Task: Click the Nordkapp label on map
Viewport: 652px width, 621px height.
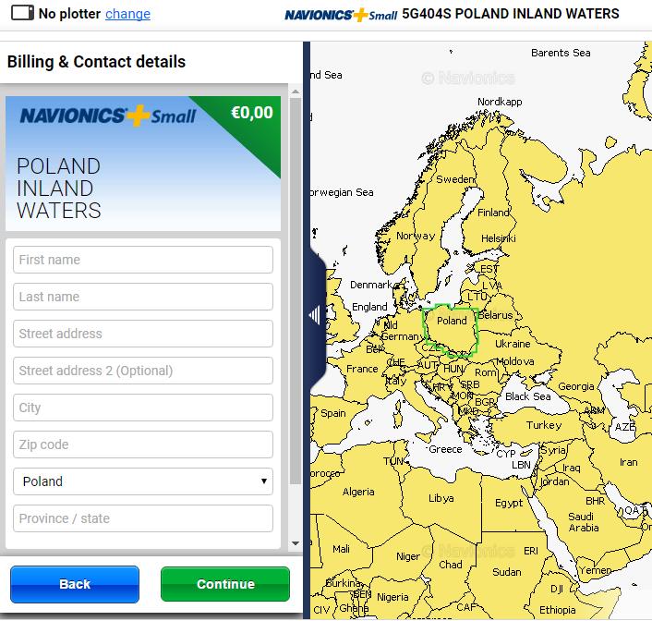Action: [x=500, y=102]
